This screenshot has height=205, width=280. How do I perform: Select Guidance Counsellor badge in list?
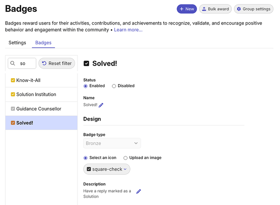[x=41, y=109]
